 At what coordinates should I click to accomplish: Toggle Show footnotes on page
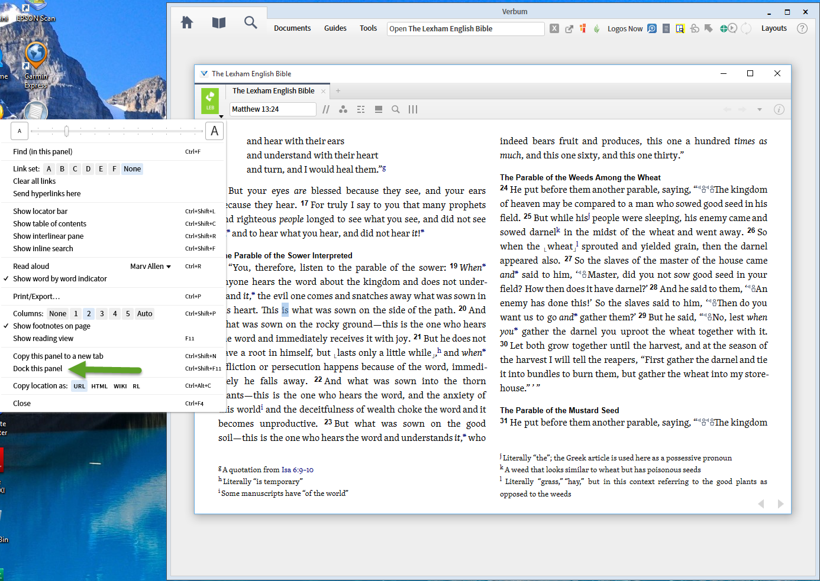tap(51, 326)
